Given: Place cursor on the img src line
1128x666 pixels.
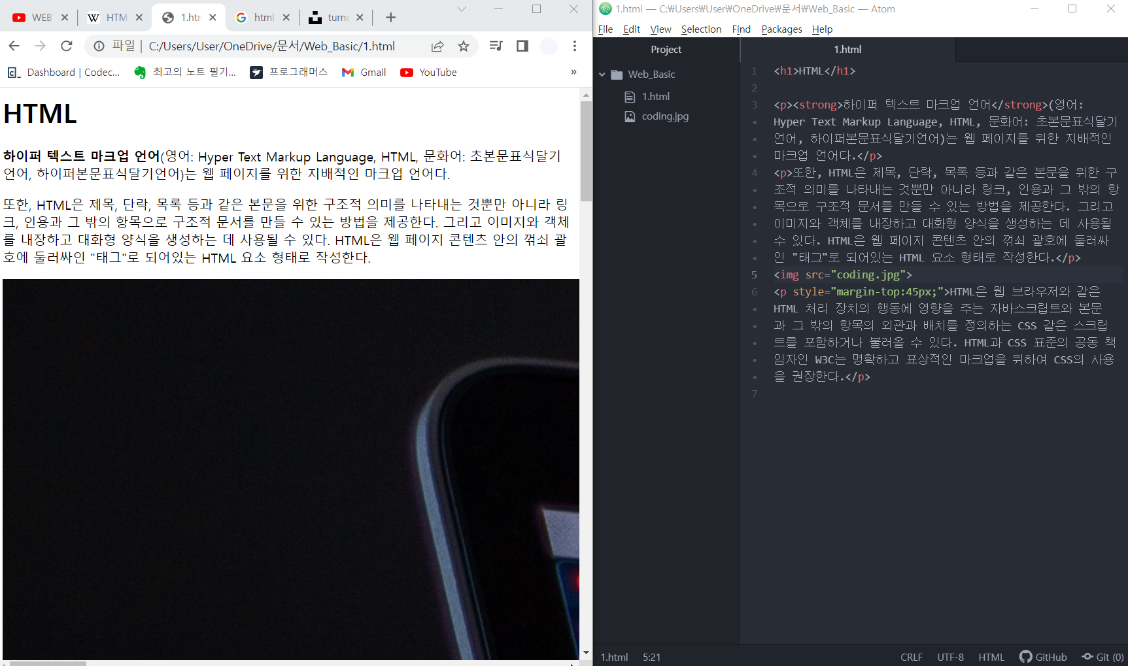Looking at the screenshot, I should point(842,275).
